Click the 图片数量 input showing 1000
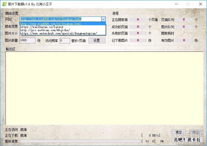Viewport: 207px width, 146px height. 27,40
